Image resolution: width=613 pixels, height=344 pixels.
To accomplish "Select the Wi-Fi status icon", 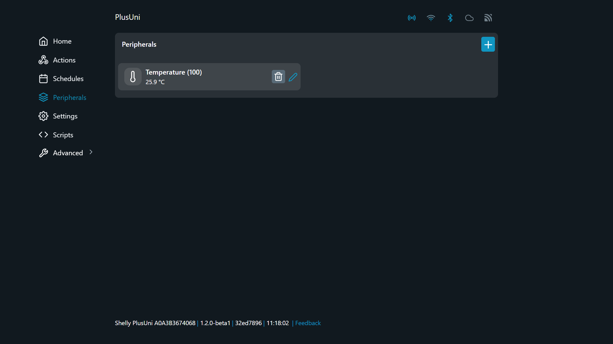I will pos(431,18).
